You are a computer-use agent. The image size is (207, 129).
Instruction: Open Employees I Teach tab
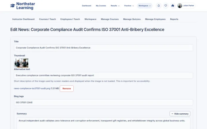tap(70, 19)
